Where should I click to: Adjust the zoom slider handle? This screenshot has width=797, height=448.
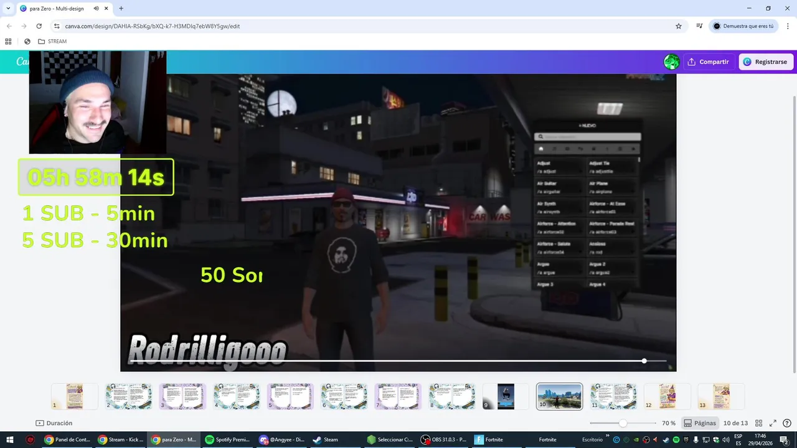[x=623, y=423]
